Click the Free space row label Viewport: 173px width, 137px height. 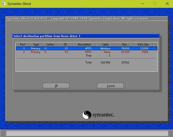(89, 56)
